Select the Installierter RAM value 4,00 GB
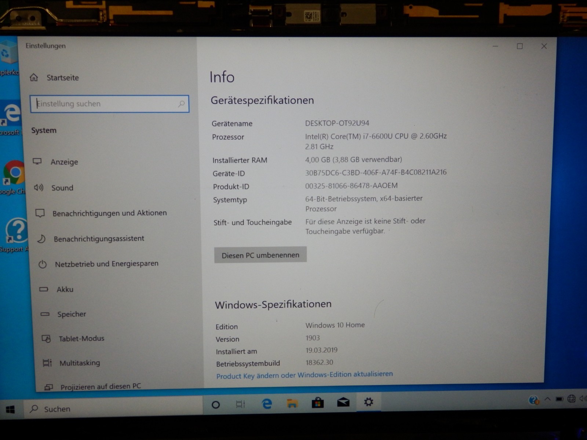 354,159
